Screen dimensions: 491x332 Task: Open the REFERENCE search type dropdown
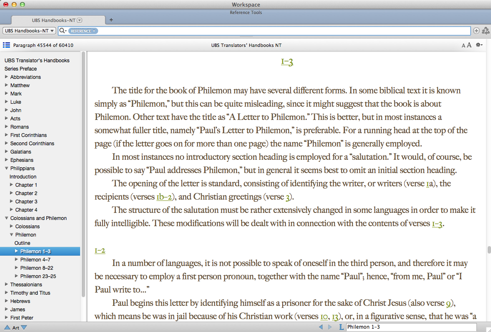pyautogui.click(x=83, y=31)
